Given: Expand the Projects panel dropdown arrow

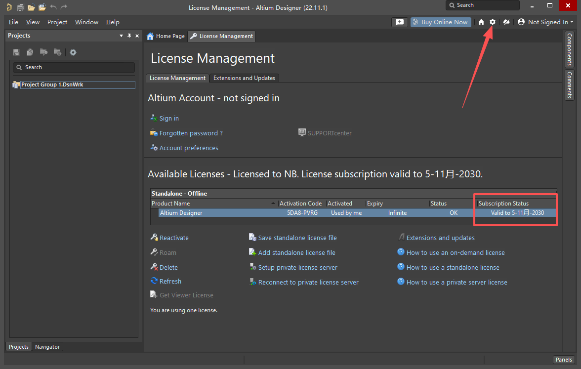Looking at the screenshot, I should pyautogui.click(x=122, y=36).
